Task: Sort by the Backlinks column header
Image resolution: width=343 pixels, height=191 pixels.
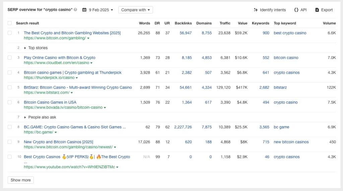Action: coord(183,23)
